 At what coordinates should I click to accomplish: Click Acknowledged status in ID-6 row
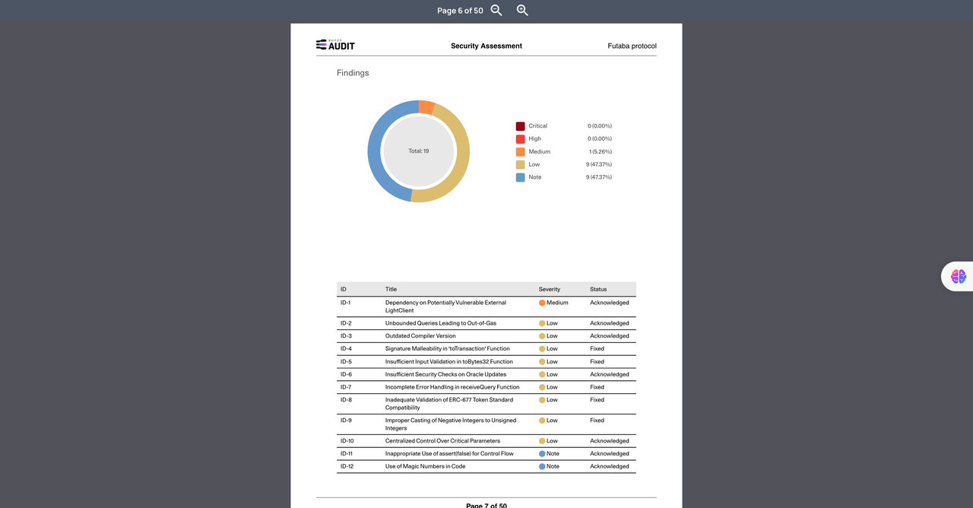point(610,374)
